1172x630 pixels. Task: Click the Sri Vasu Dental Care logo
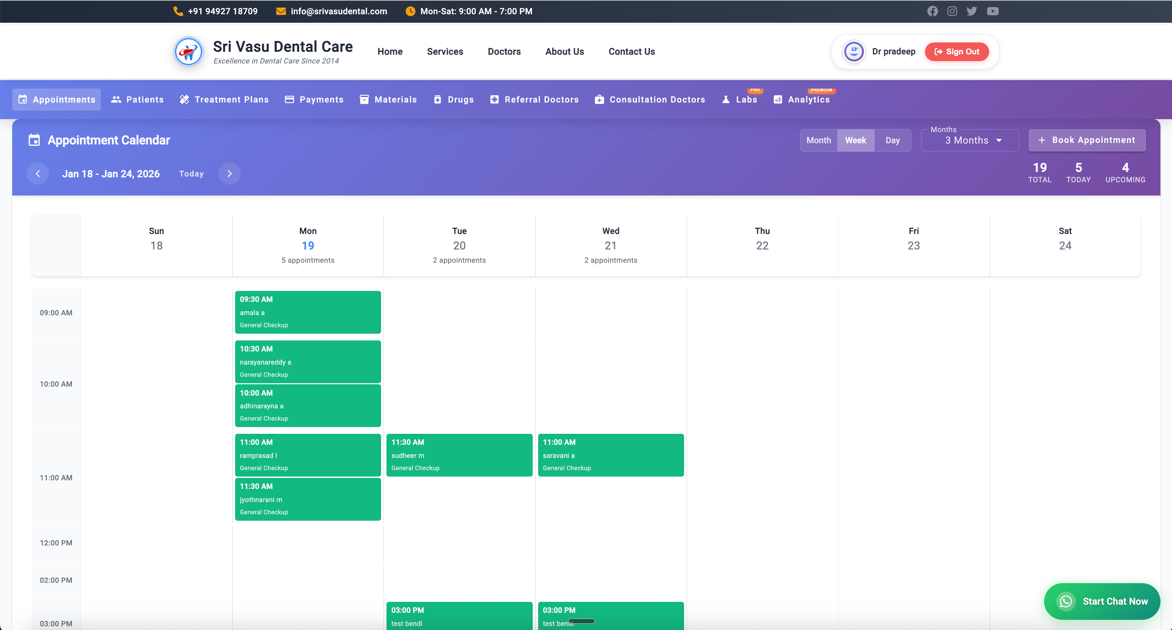tap(188, 52)
